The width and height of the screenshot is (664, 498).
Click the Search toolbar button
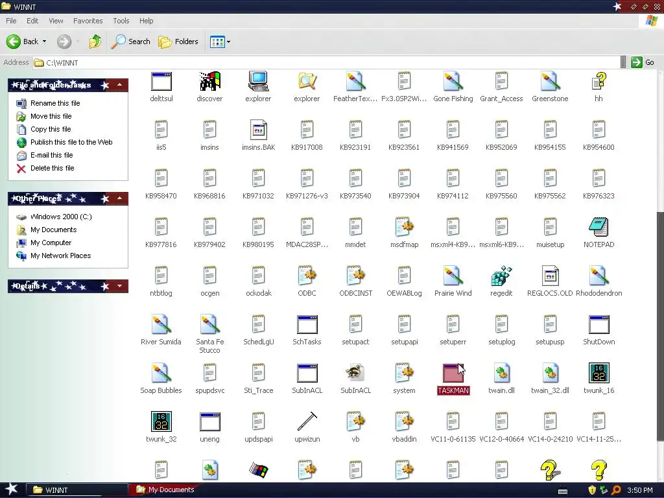[x=131, y=41]
